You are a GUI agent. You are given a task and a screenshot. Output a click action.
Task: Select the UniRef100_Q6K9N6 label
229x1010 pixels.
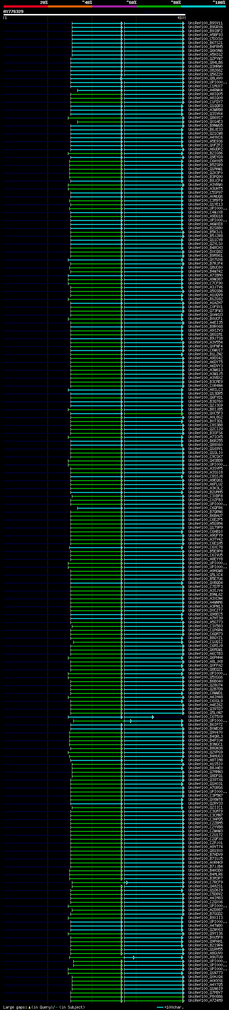(205, 51)
